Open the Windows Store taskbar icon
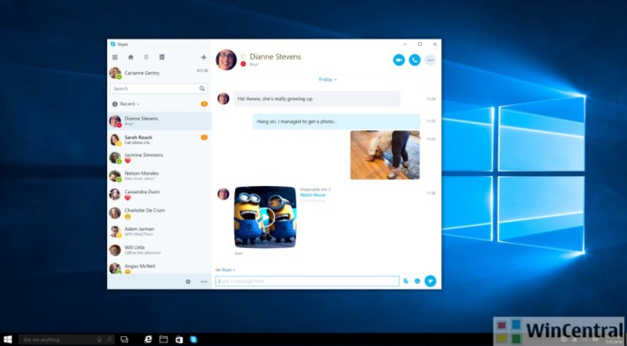This screenshot has width=627, height=346. (x=179, y=339)
